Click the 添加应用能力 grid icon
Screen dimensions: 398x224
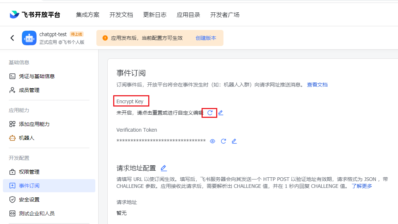pos(12,124)
